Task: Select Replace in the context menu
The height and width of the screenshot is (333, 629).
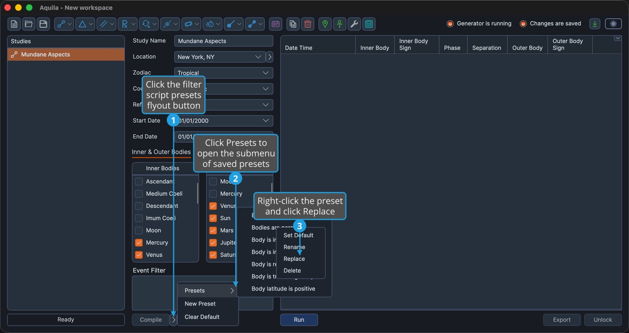Action: pos(301,259)
